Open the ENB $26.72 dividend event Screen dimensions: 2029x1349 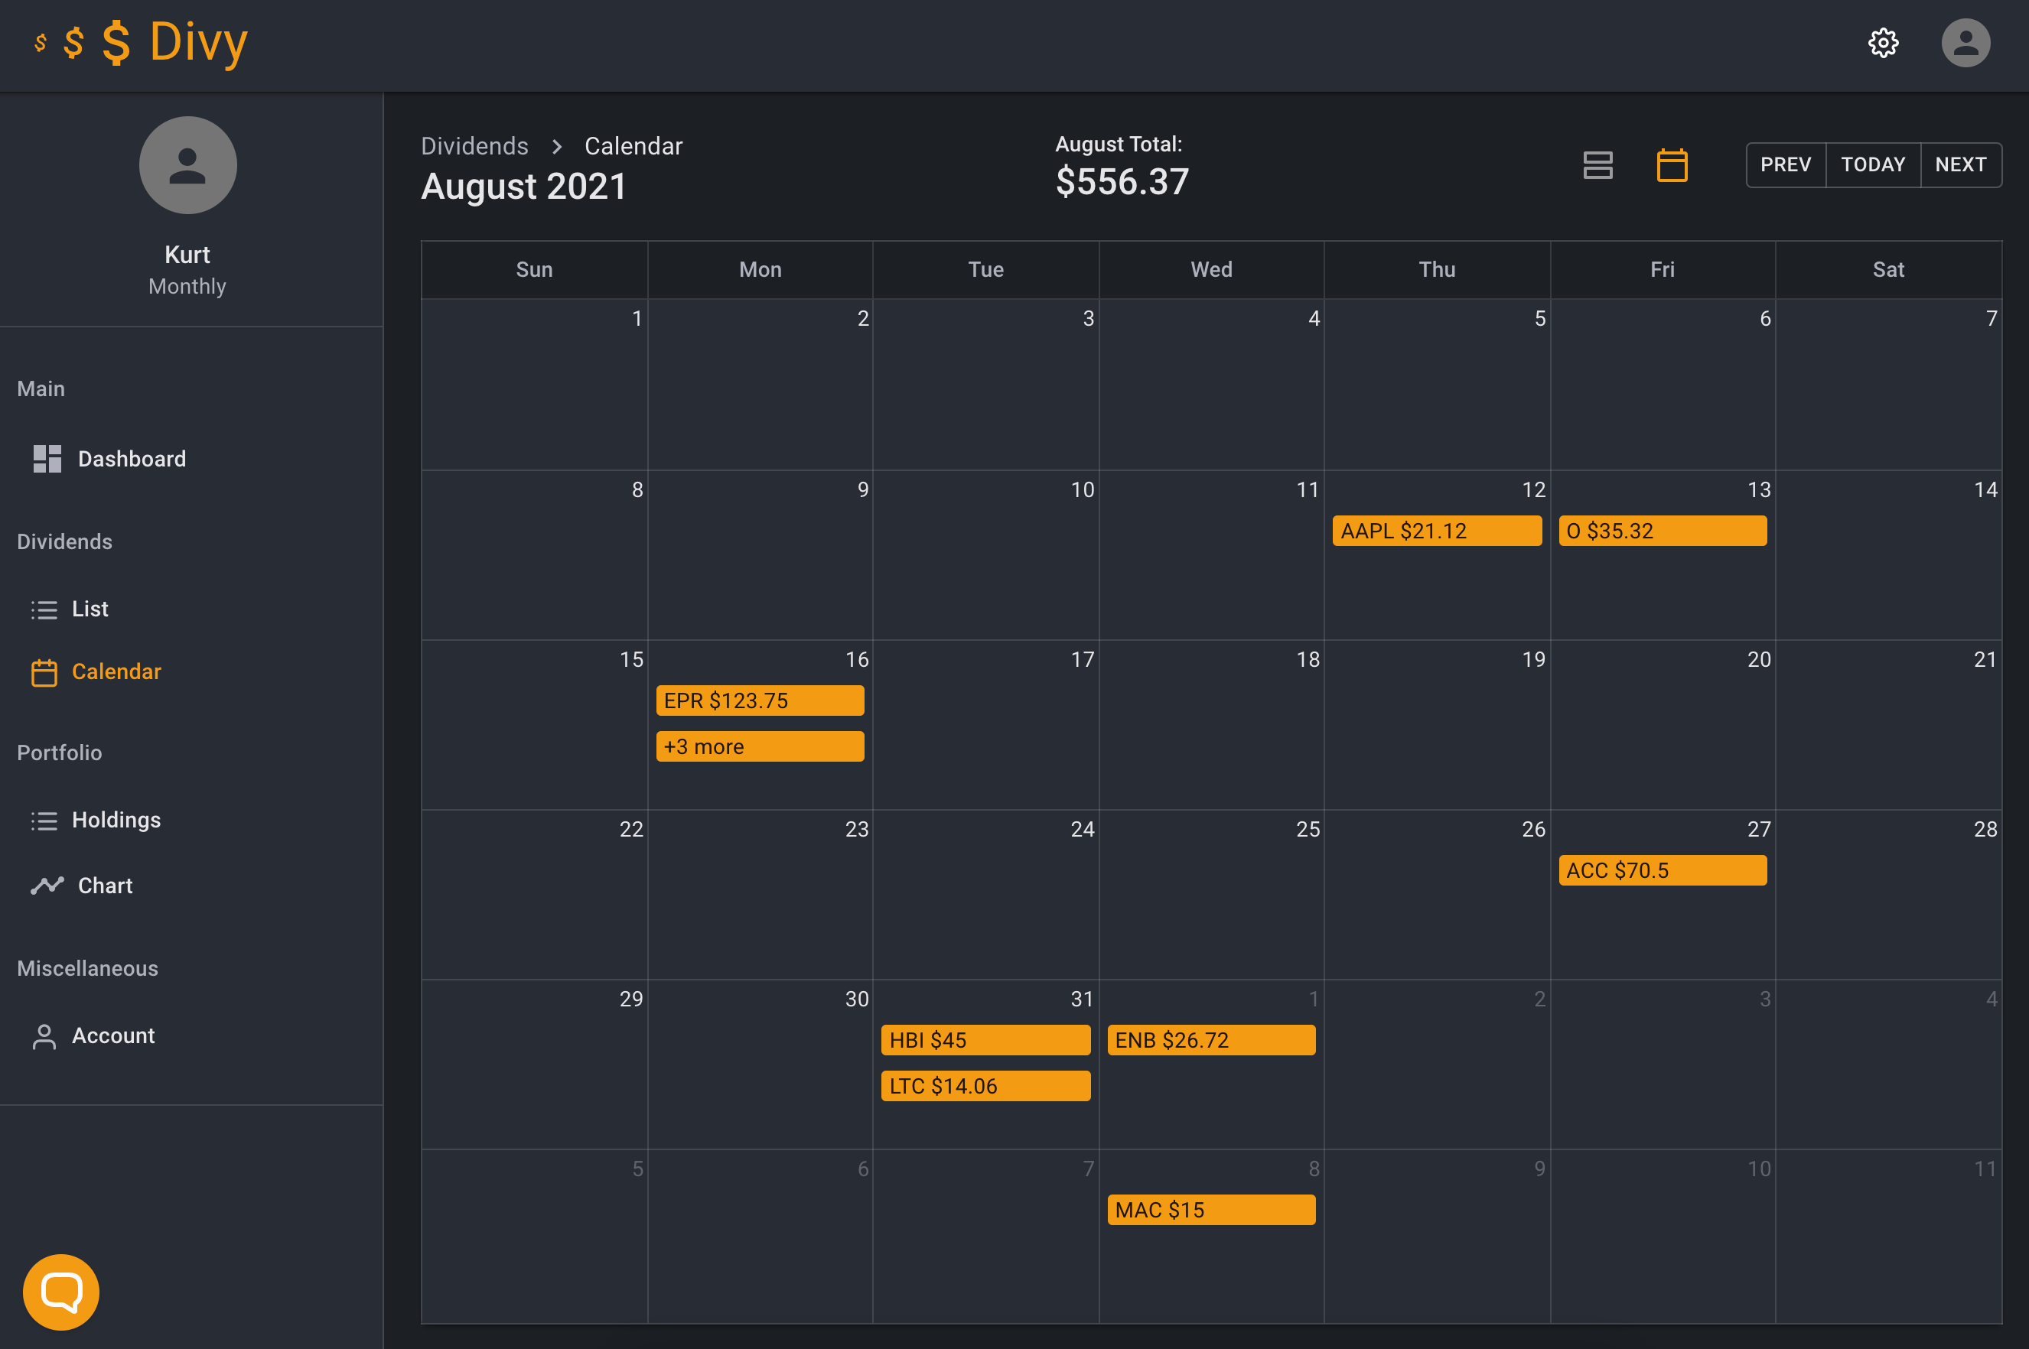1210,1039
